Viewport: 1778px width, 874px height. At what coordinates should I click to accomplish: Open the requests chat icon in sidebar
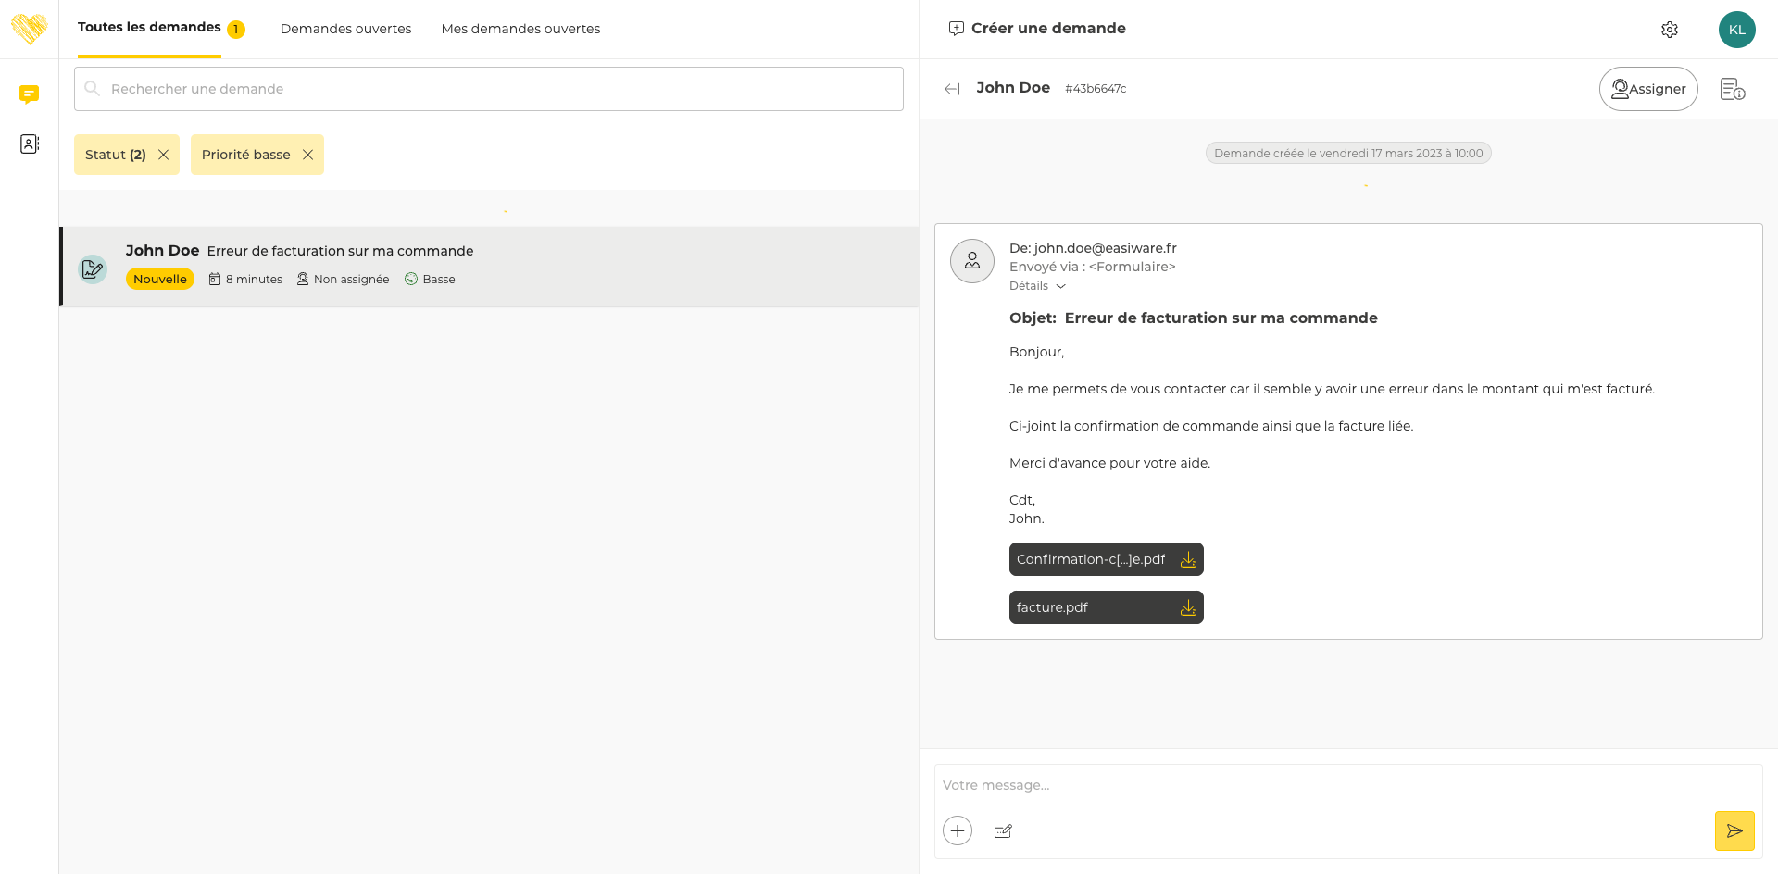[x=29, y=94]
